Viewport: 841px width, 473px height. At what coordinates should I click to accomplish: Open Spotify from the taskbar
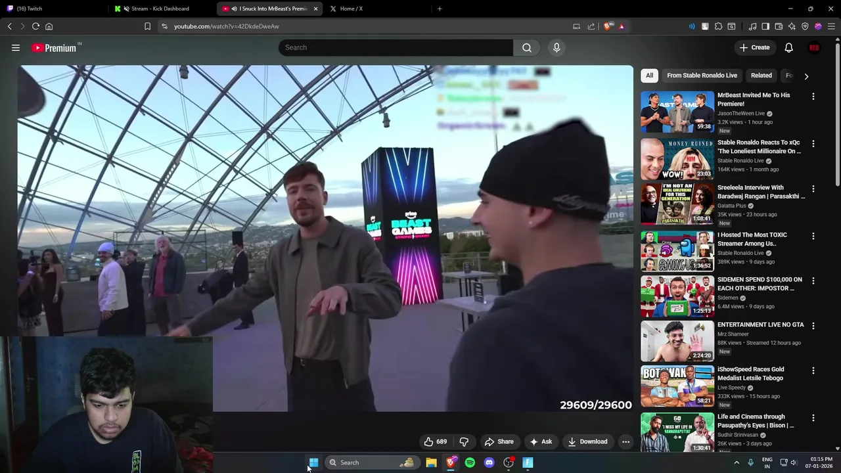click(x=470, y=462)
